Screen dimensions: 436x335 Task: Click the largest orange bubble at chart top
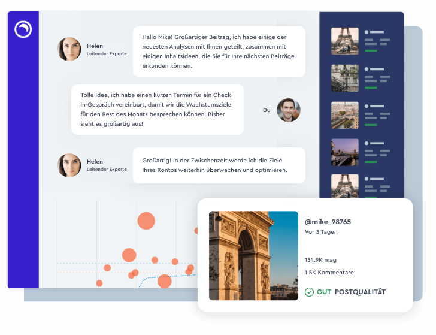coord(146,221)
